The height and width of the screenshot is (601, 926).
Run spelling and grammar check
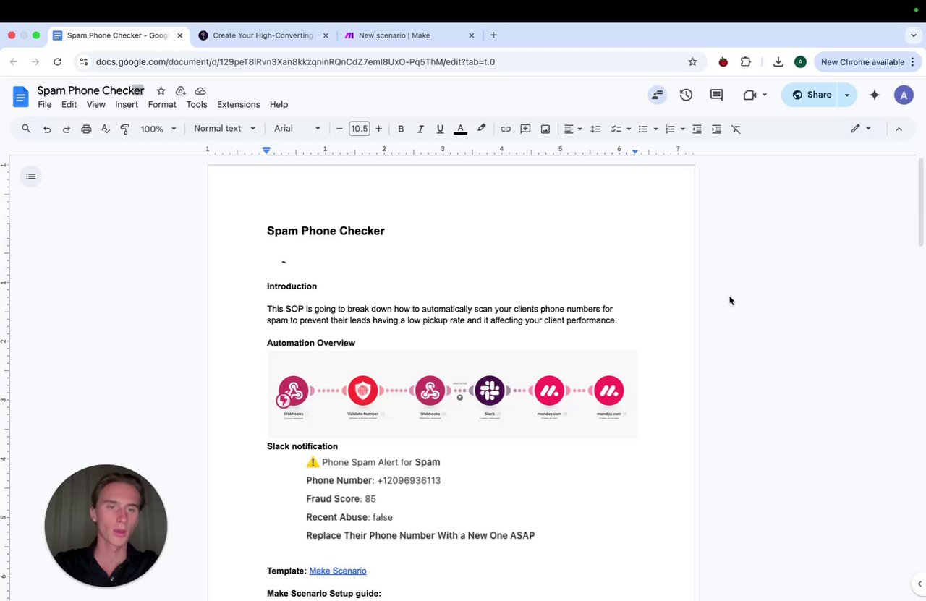(x=106, y=129)
